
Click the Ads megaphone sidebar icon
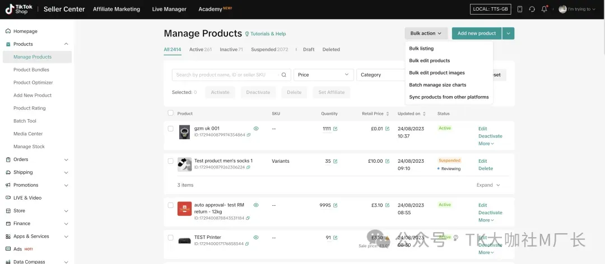click(x=8, y=249)
